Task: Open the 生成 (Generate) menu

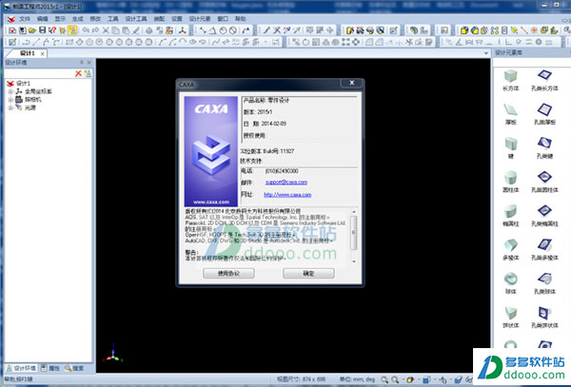Action: [x=78, y=19]
